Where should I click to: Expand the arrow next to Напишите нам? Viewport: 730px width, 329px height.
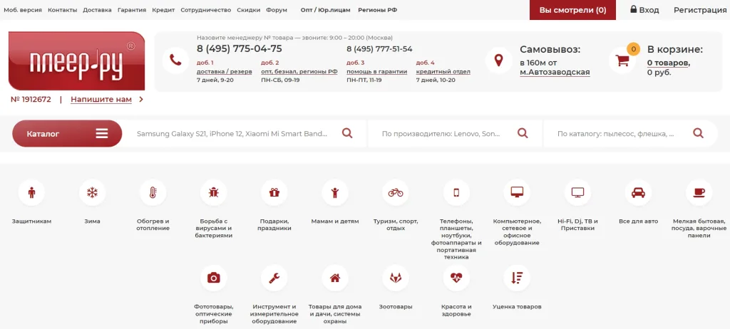click(141, 99)
